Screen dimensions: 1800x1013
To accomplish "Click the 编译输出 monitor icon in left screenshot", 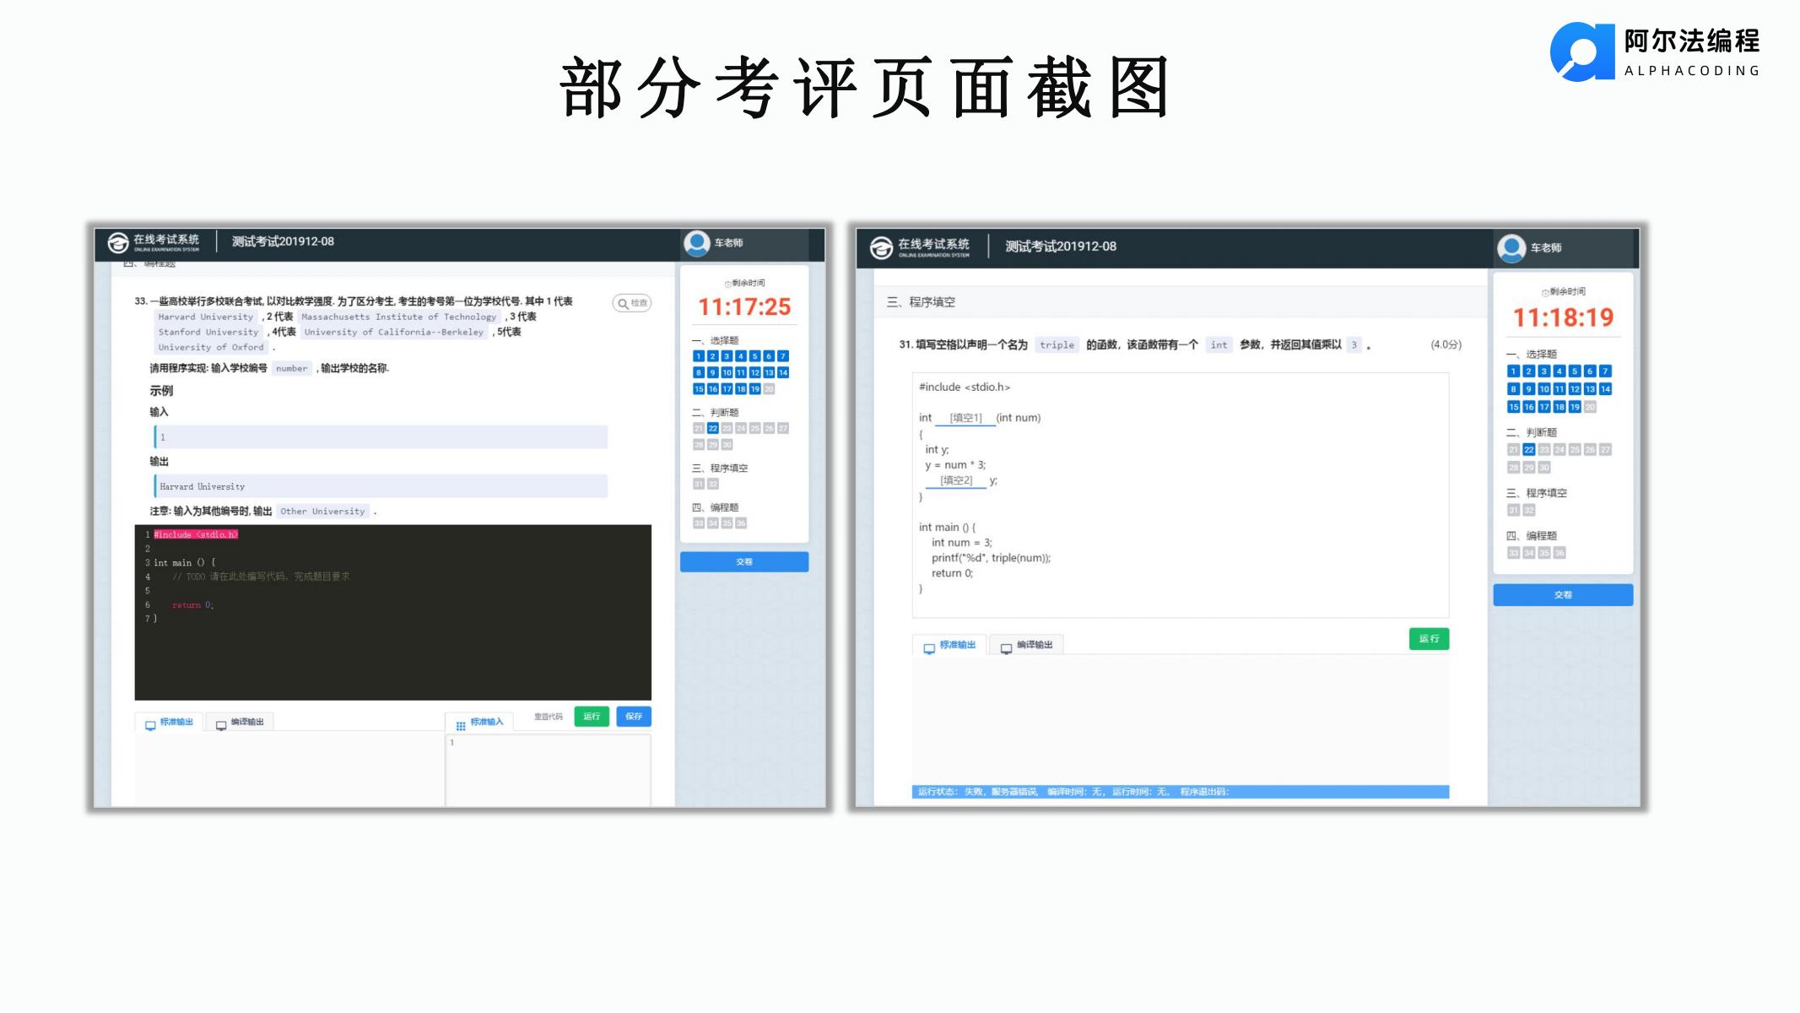I will point(221,725).
